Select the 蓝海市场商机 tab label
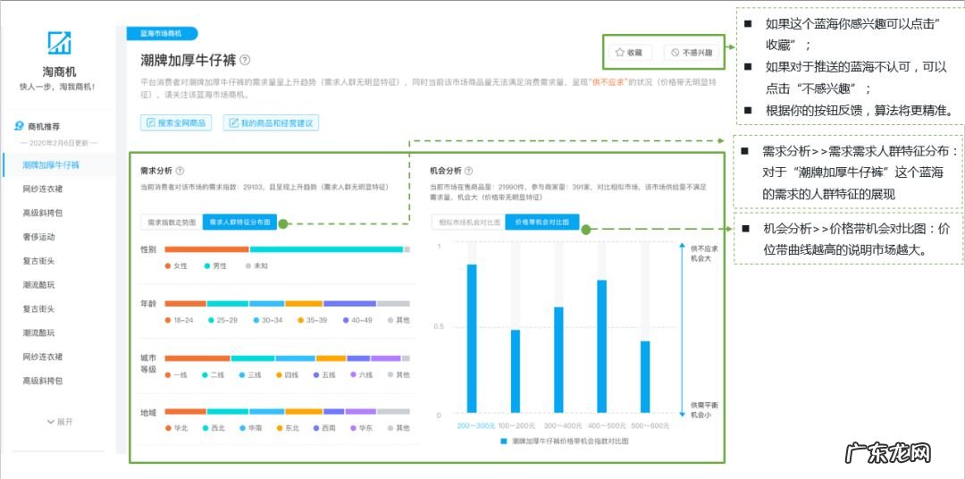965x479 pixels. 161,33
